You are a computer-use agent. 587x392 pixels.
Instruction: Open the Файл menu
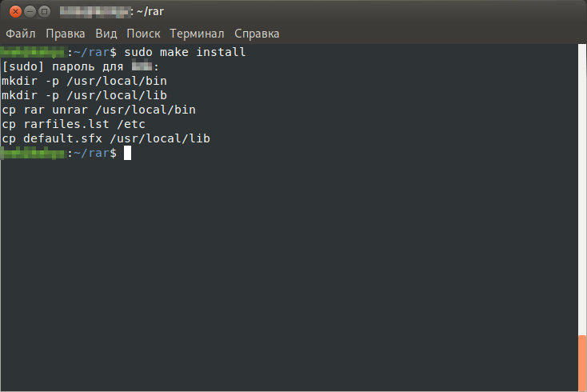pos(22,34)
